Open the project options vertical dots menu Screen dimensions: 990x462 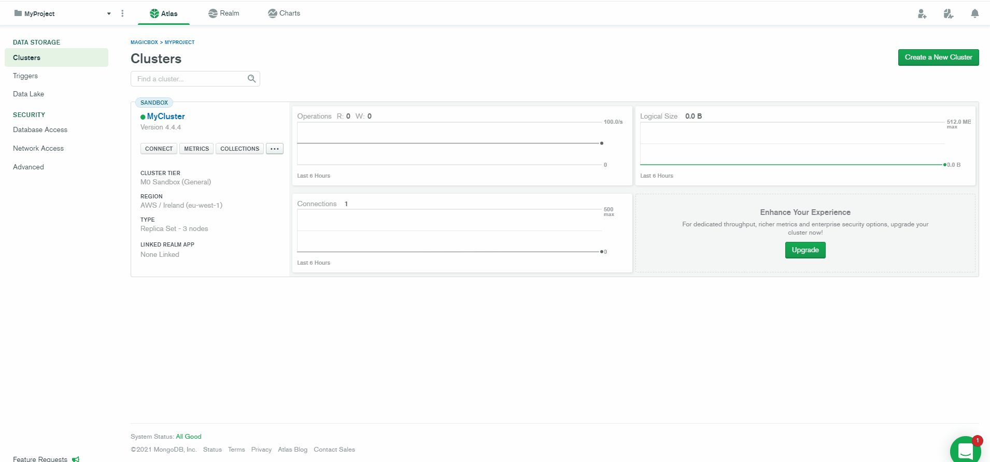(x=122, y=13)
